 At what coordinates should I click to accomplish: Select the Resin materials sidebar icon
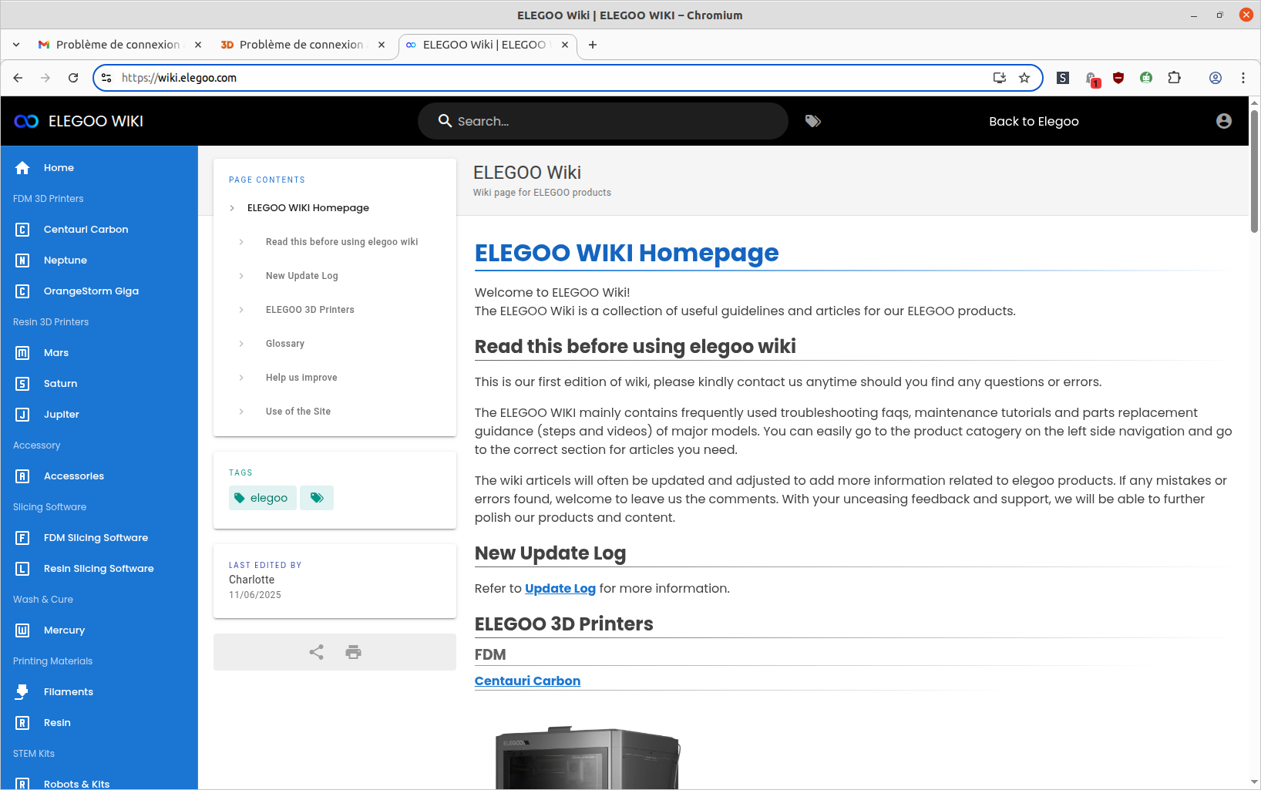click(22, 722)
